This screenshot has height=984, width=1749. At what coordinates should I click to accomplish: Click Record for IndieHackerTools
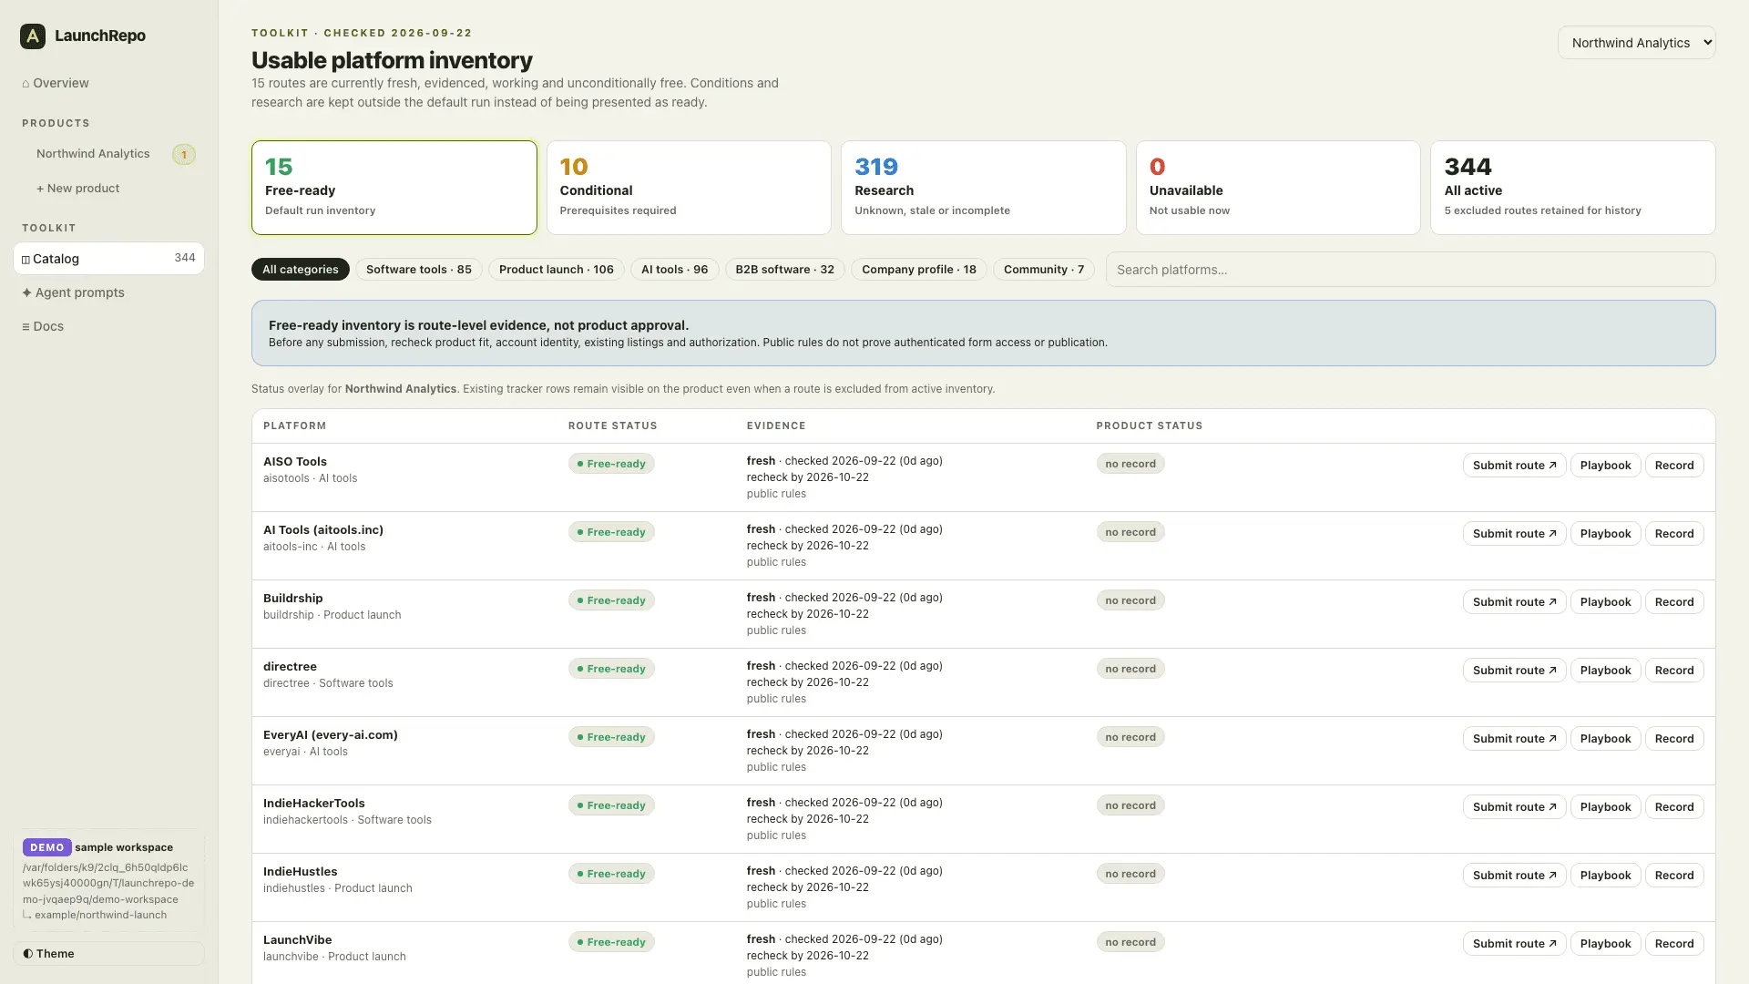pyautogui.click(x=1673, y=807)
